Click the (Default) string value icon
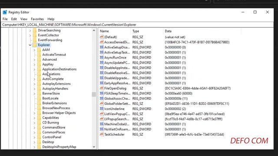 pos(102,37)
